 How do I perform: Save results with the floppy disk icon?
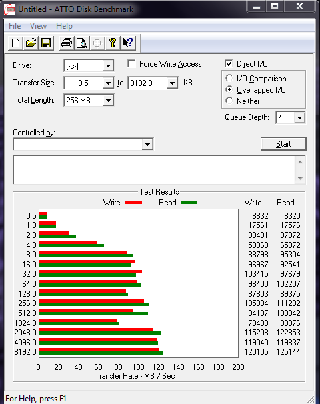point(46,43)
